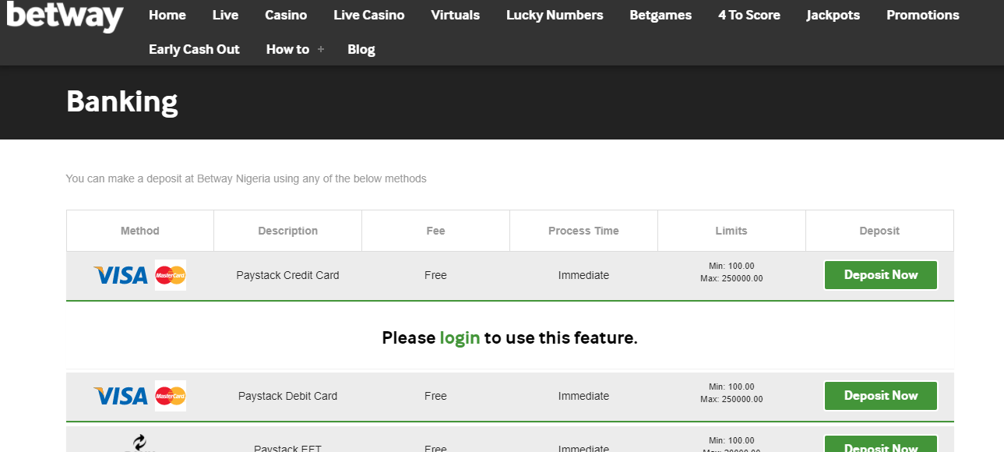Click the Betway logo
The width and height of the screenshot is (1004, 452).
[x=65, y=16]
